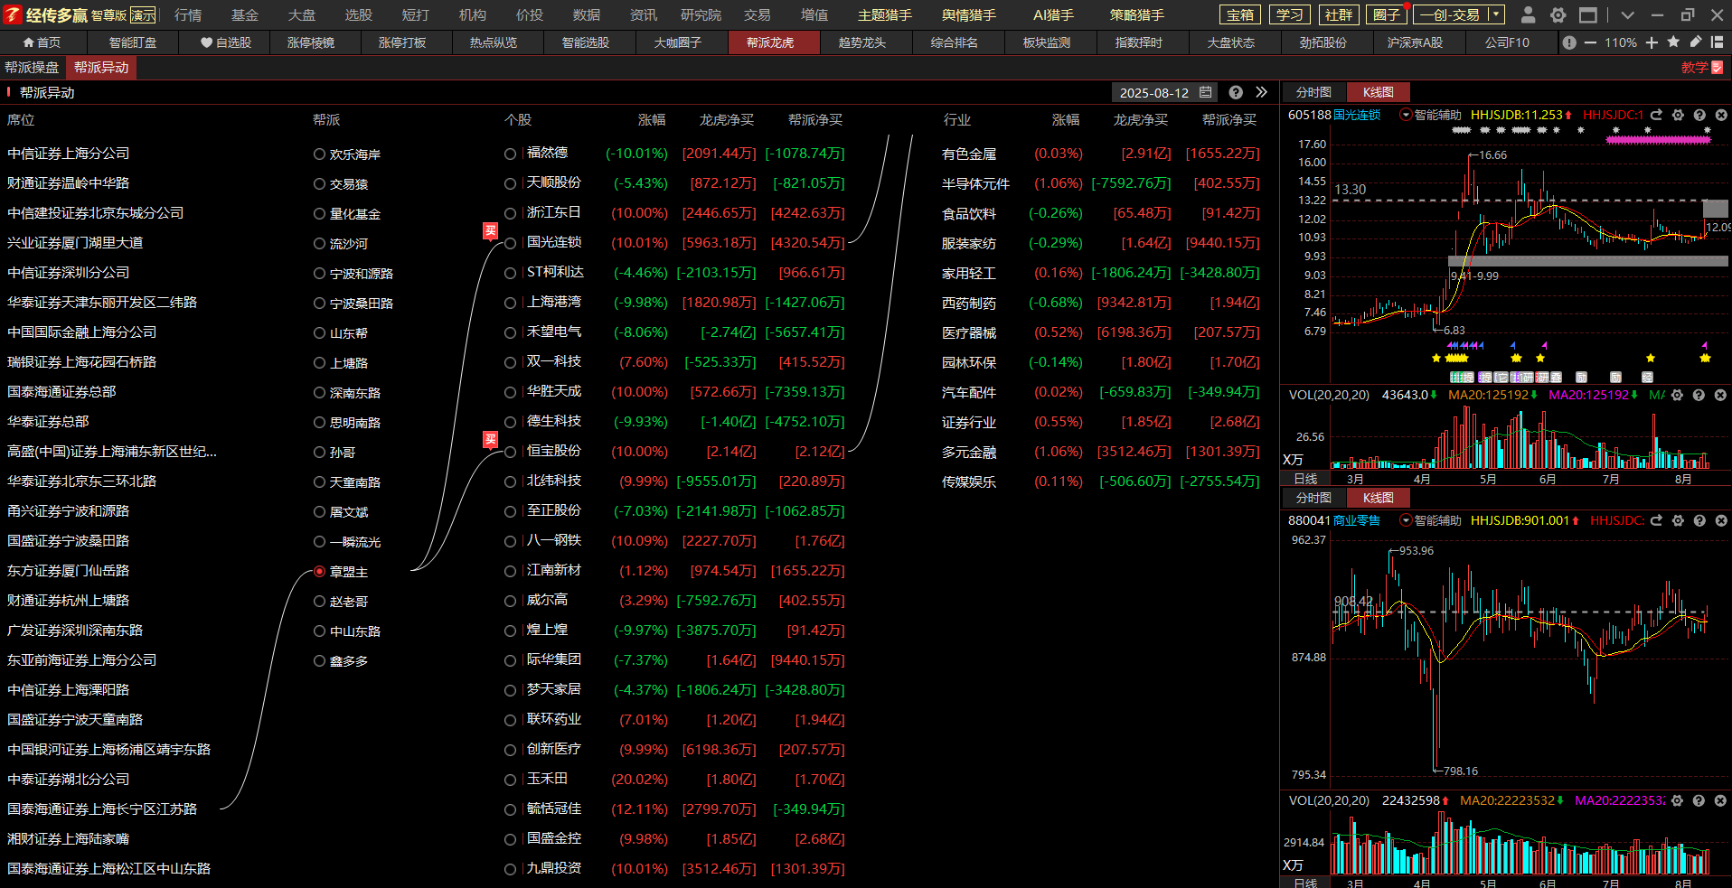Click the red 买 tag beside 国光连锁
The image size is (1732, 888).
coord(490,230)
